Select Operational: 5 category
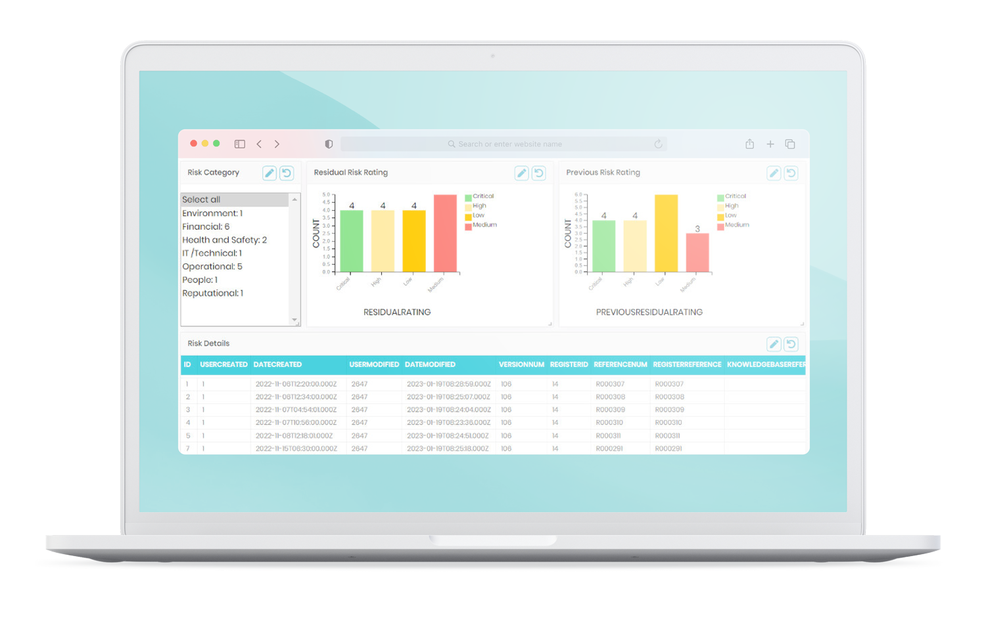The height and width of the screenshot is (627, 986). point(235,267)
